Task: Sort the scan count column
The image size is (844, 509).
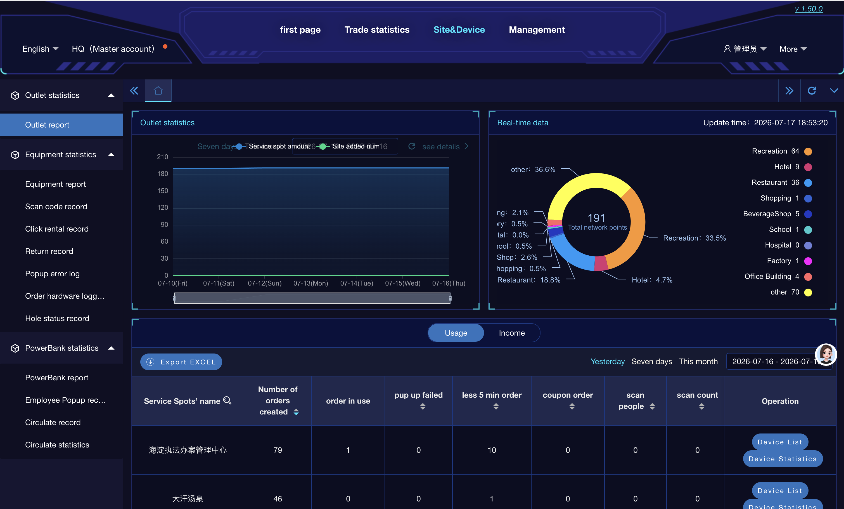Action: tap(701, 407)
